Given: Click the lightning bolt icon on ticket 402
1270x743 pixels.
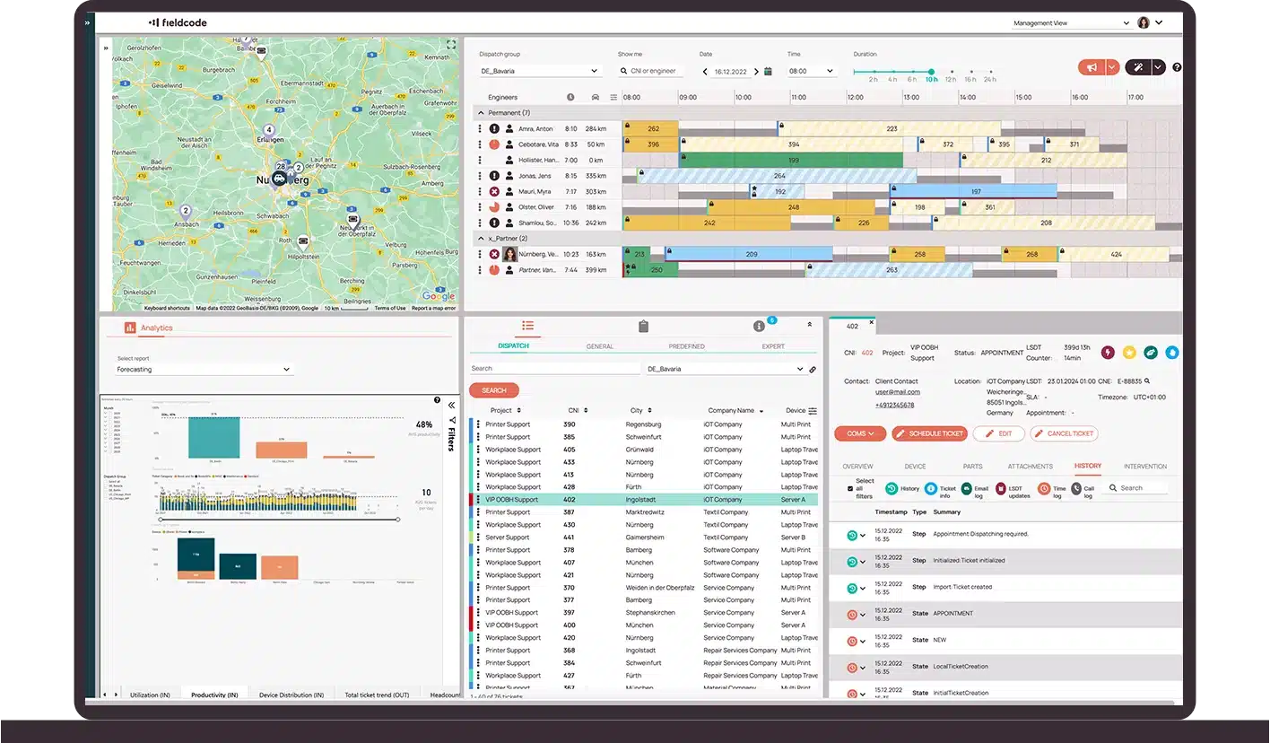Looking at the screenshot, I should 1109,353.
